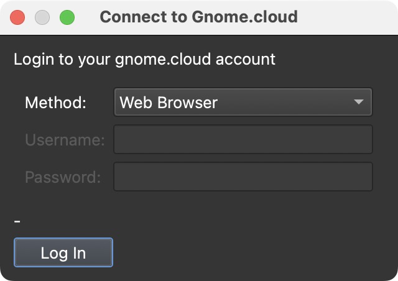Viewport: 398px width, 281px height.
Task: Focus the Username input field
Action: (x=243, y=140)
